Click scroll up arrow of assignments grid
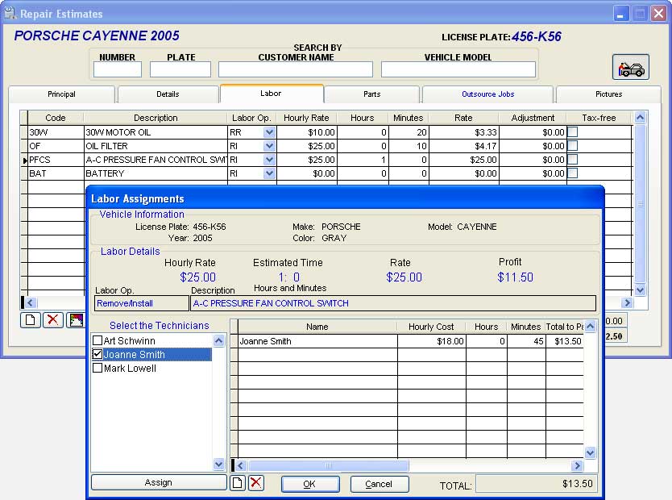Viewport: 672px width, 500px height. point(590,327)
